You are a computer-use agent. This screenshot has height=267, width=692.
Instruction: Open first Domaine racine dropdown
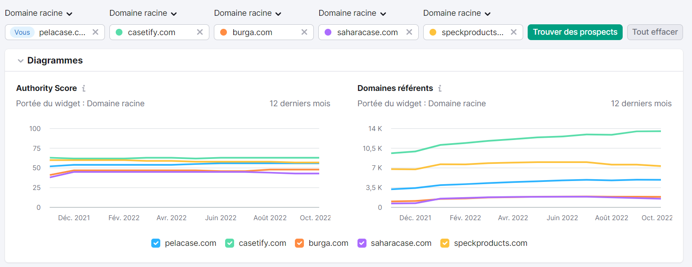tap(38, 14)
